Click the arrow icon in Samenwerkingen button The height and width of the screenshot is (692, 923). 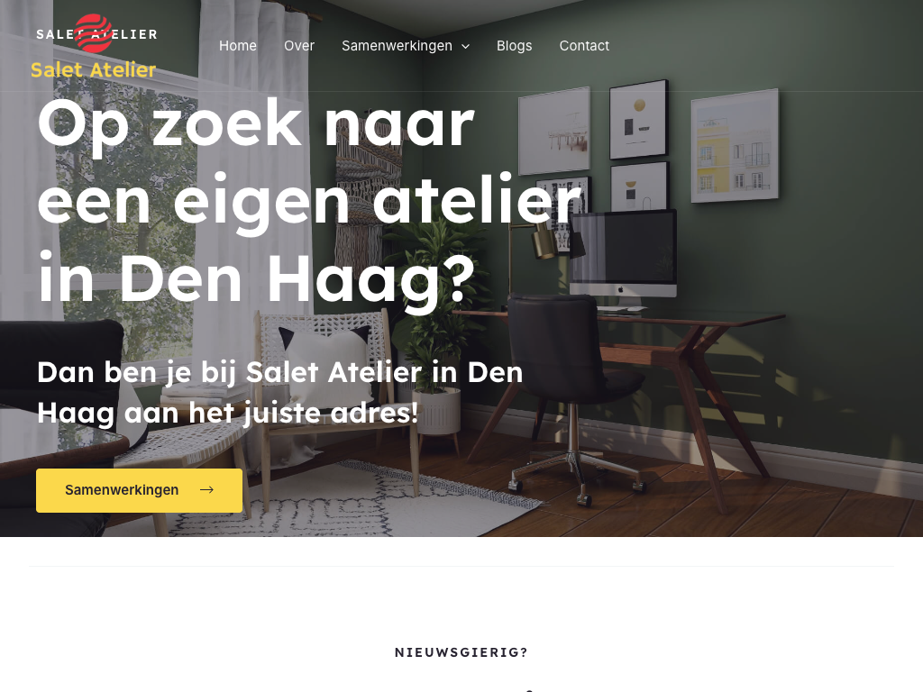(206, 489)
